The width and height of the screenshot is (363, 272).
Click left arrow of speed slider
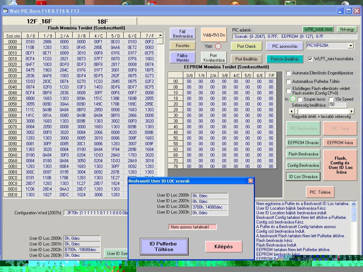click(292, 111)
